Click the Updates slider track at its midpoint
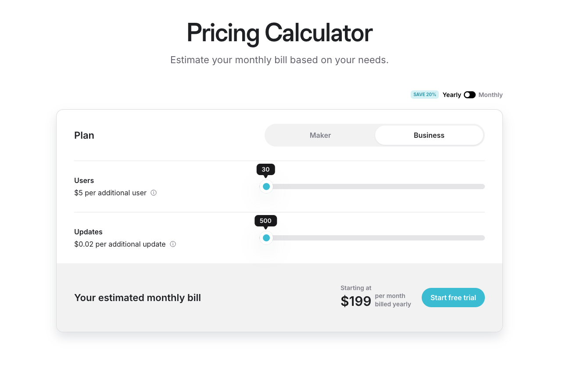Viewport: 570px width, 366px height. pos(376,238)
